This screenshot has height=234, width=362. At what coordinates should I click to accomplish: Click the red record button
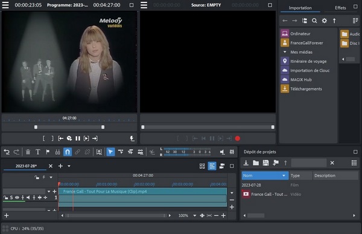click(x=238, y=138)
